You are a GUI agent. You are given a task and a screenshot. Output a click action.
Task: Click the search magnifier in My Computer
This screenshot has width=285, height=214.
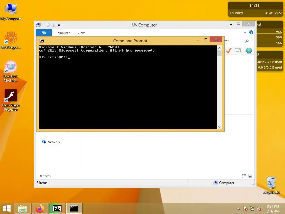coord(247,41)
